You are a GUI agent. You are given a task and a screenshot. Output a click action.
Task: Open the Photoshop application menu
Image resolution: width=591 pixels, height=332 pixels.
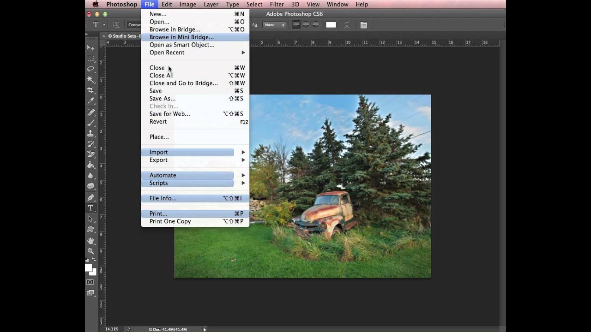pos(121,4)
